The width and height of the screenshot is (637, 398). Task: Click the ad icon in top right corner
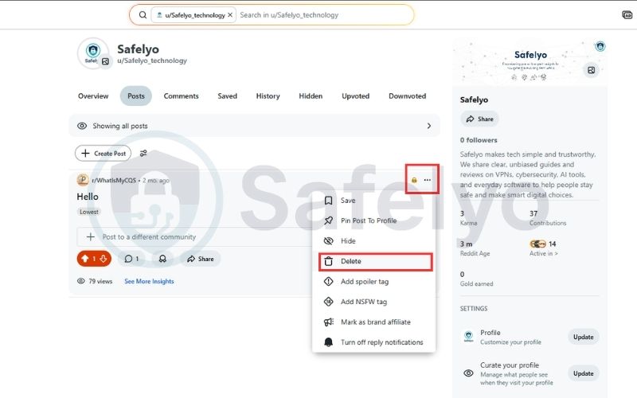click(x=627, y=15)
